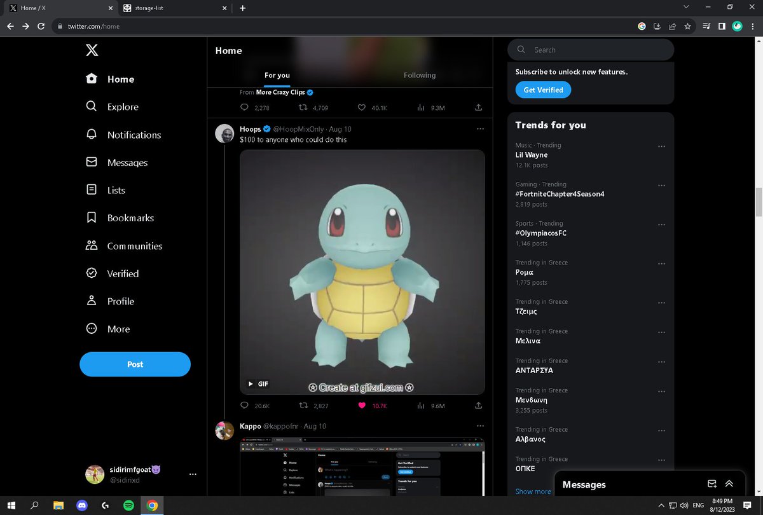Like the post with 40.1K likes

[362, 108]
